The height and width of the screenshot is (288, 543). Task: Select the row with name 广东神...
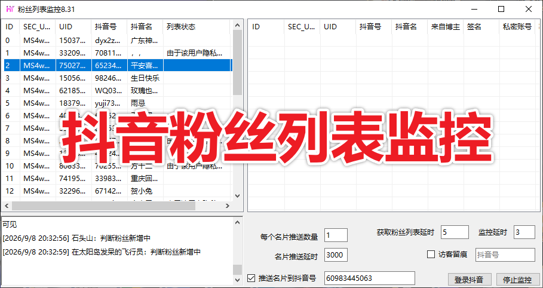[x=118, y=41]
